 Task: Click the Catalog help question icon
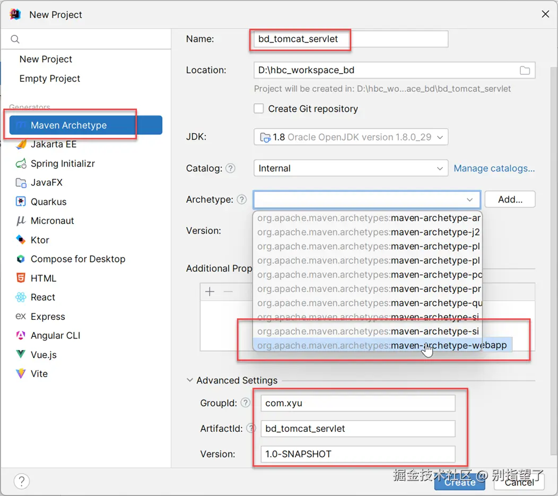[x=231, y=168]
